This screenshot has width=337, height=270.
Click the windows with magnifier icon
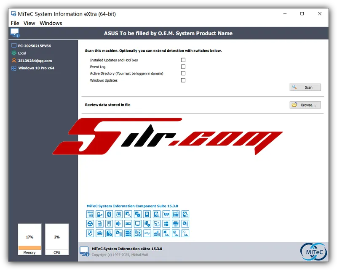click(x=128, y=214)
